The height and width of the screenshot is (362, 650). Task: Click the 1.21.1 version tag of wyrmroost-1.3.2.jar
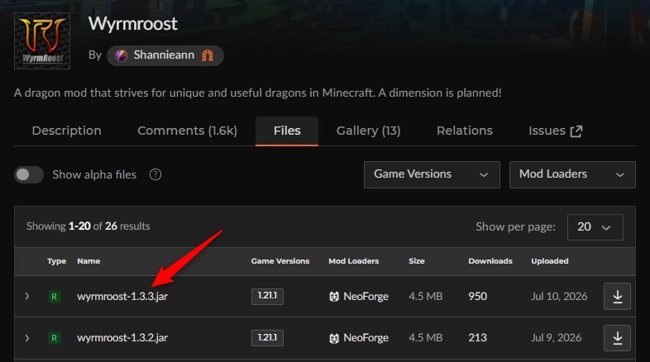(x=267, y=338)
